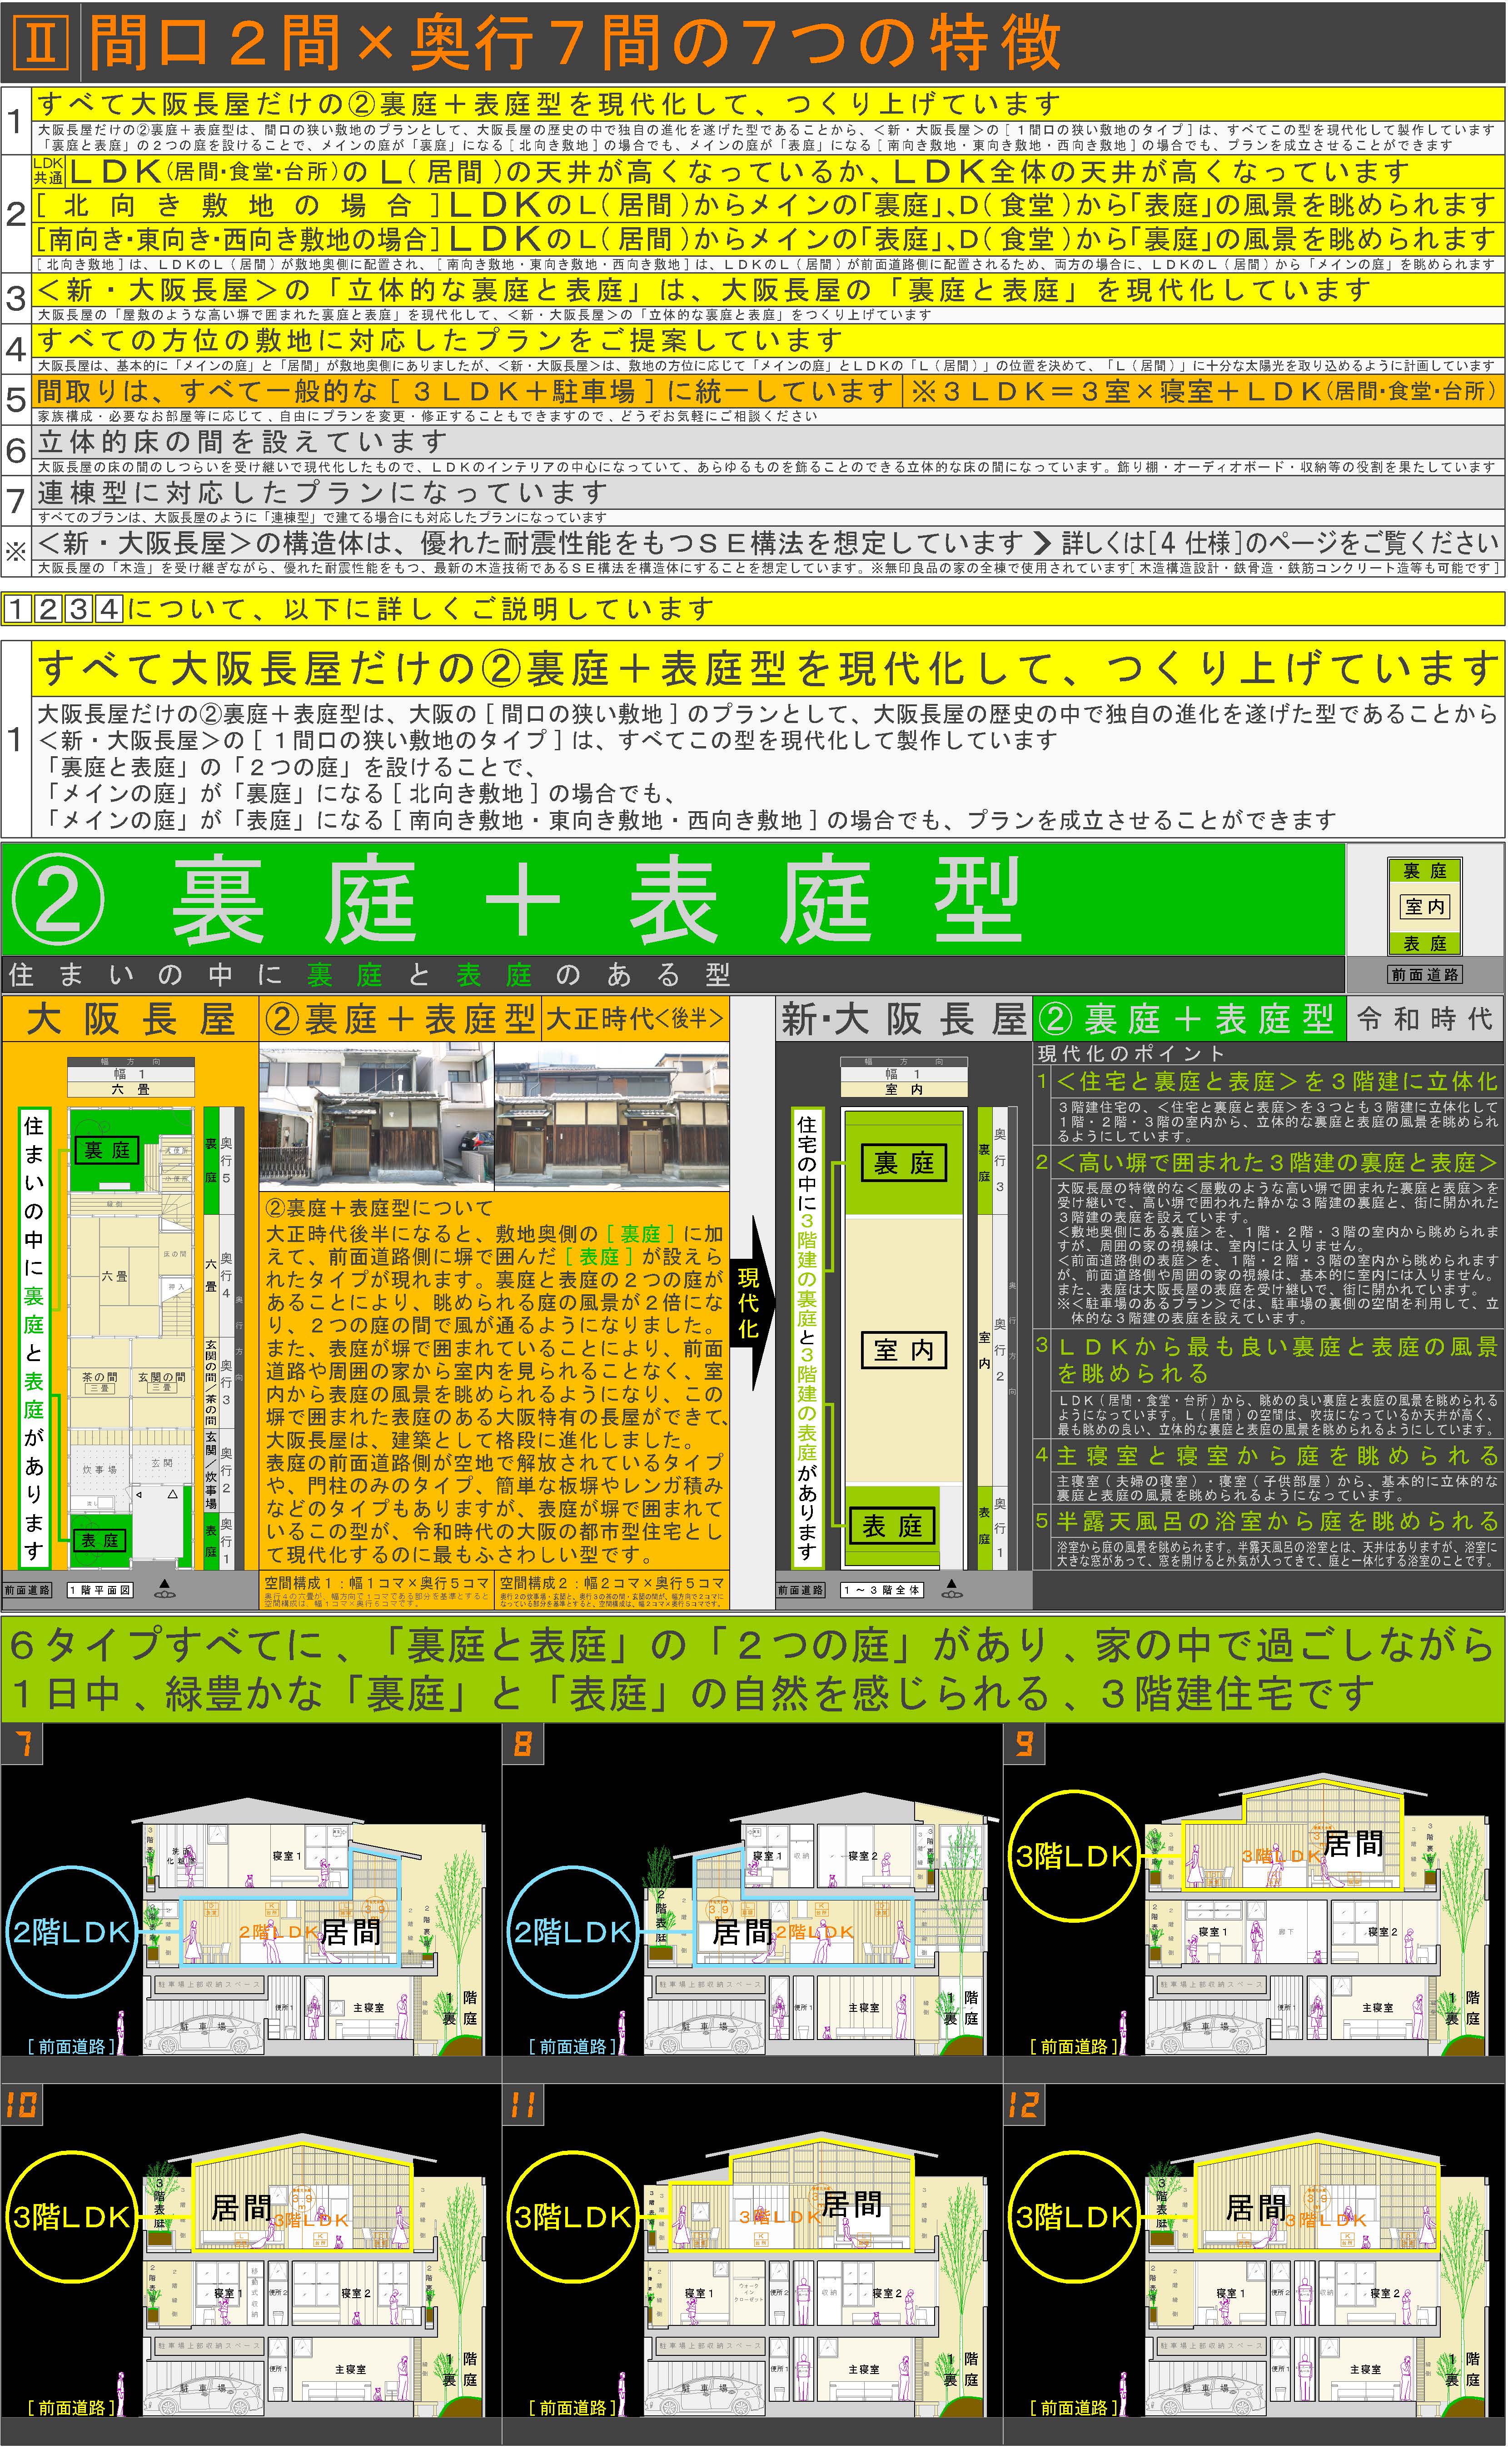Screen dimensions: 1508x2464
Task: Click the small LDK共通 box in feature row 2
Action: [x=48, y=170]
